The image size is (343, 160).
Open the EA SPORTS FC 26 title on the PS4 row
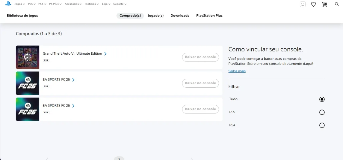point(56,80)
